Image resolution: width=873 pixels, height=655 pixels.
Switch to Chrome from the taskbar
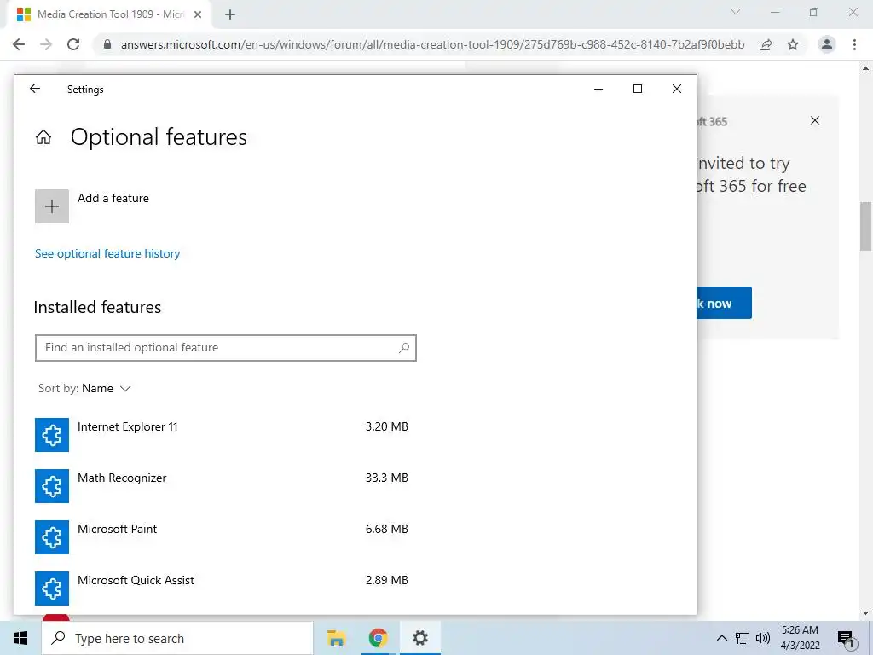coord(378,638)
